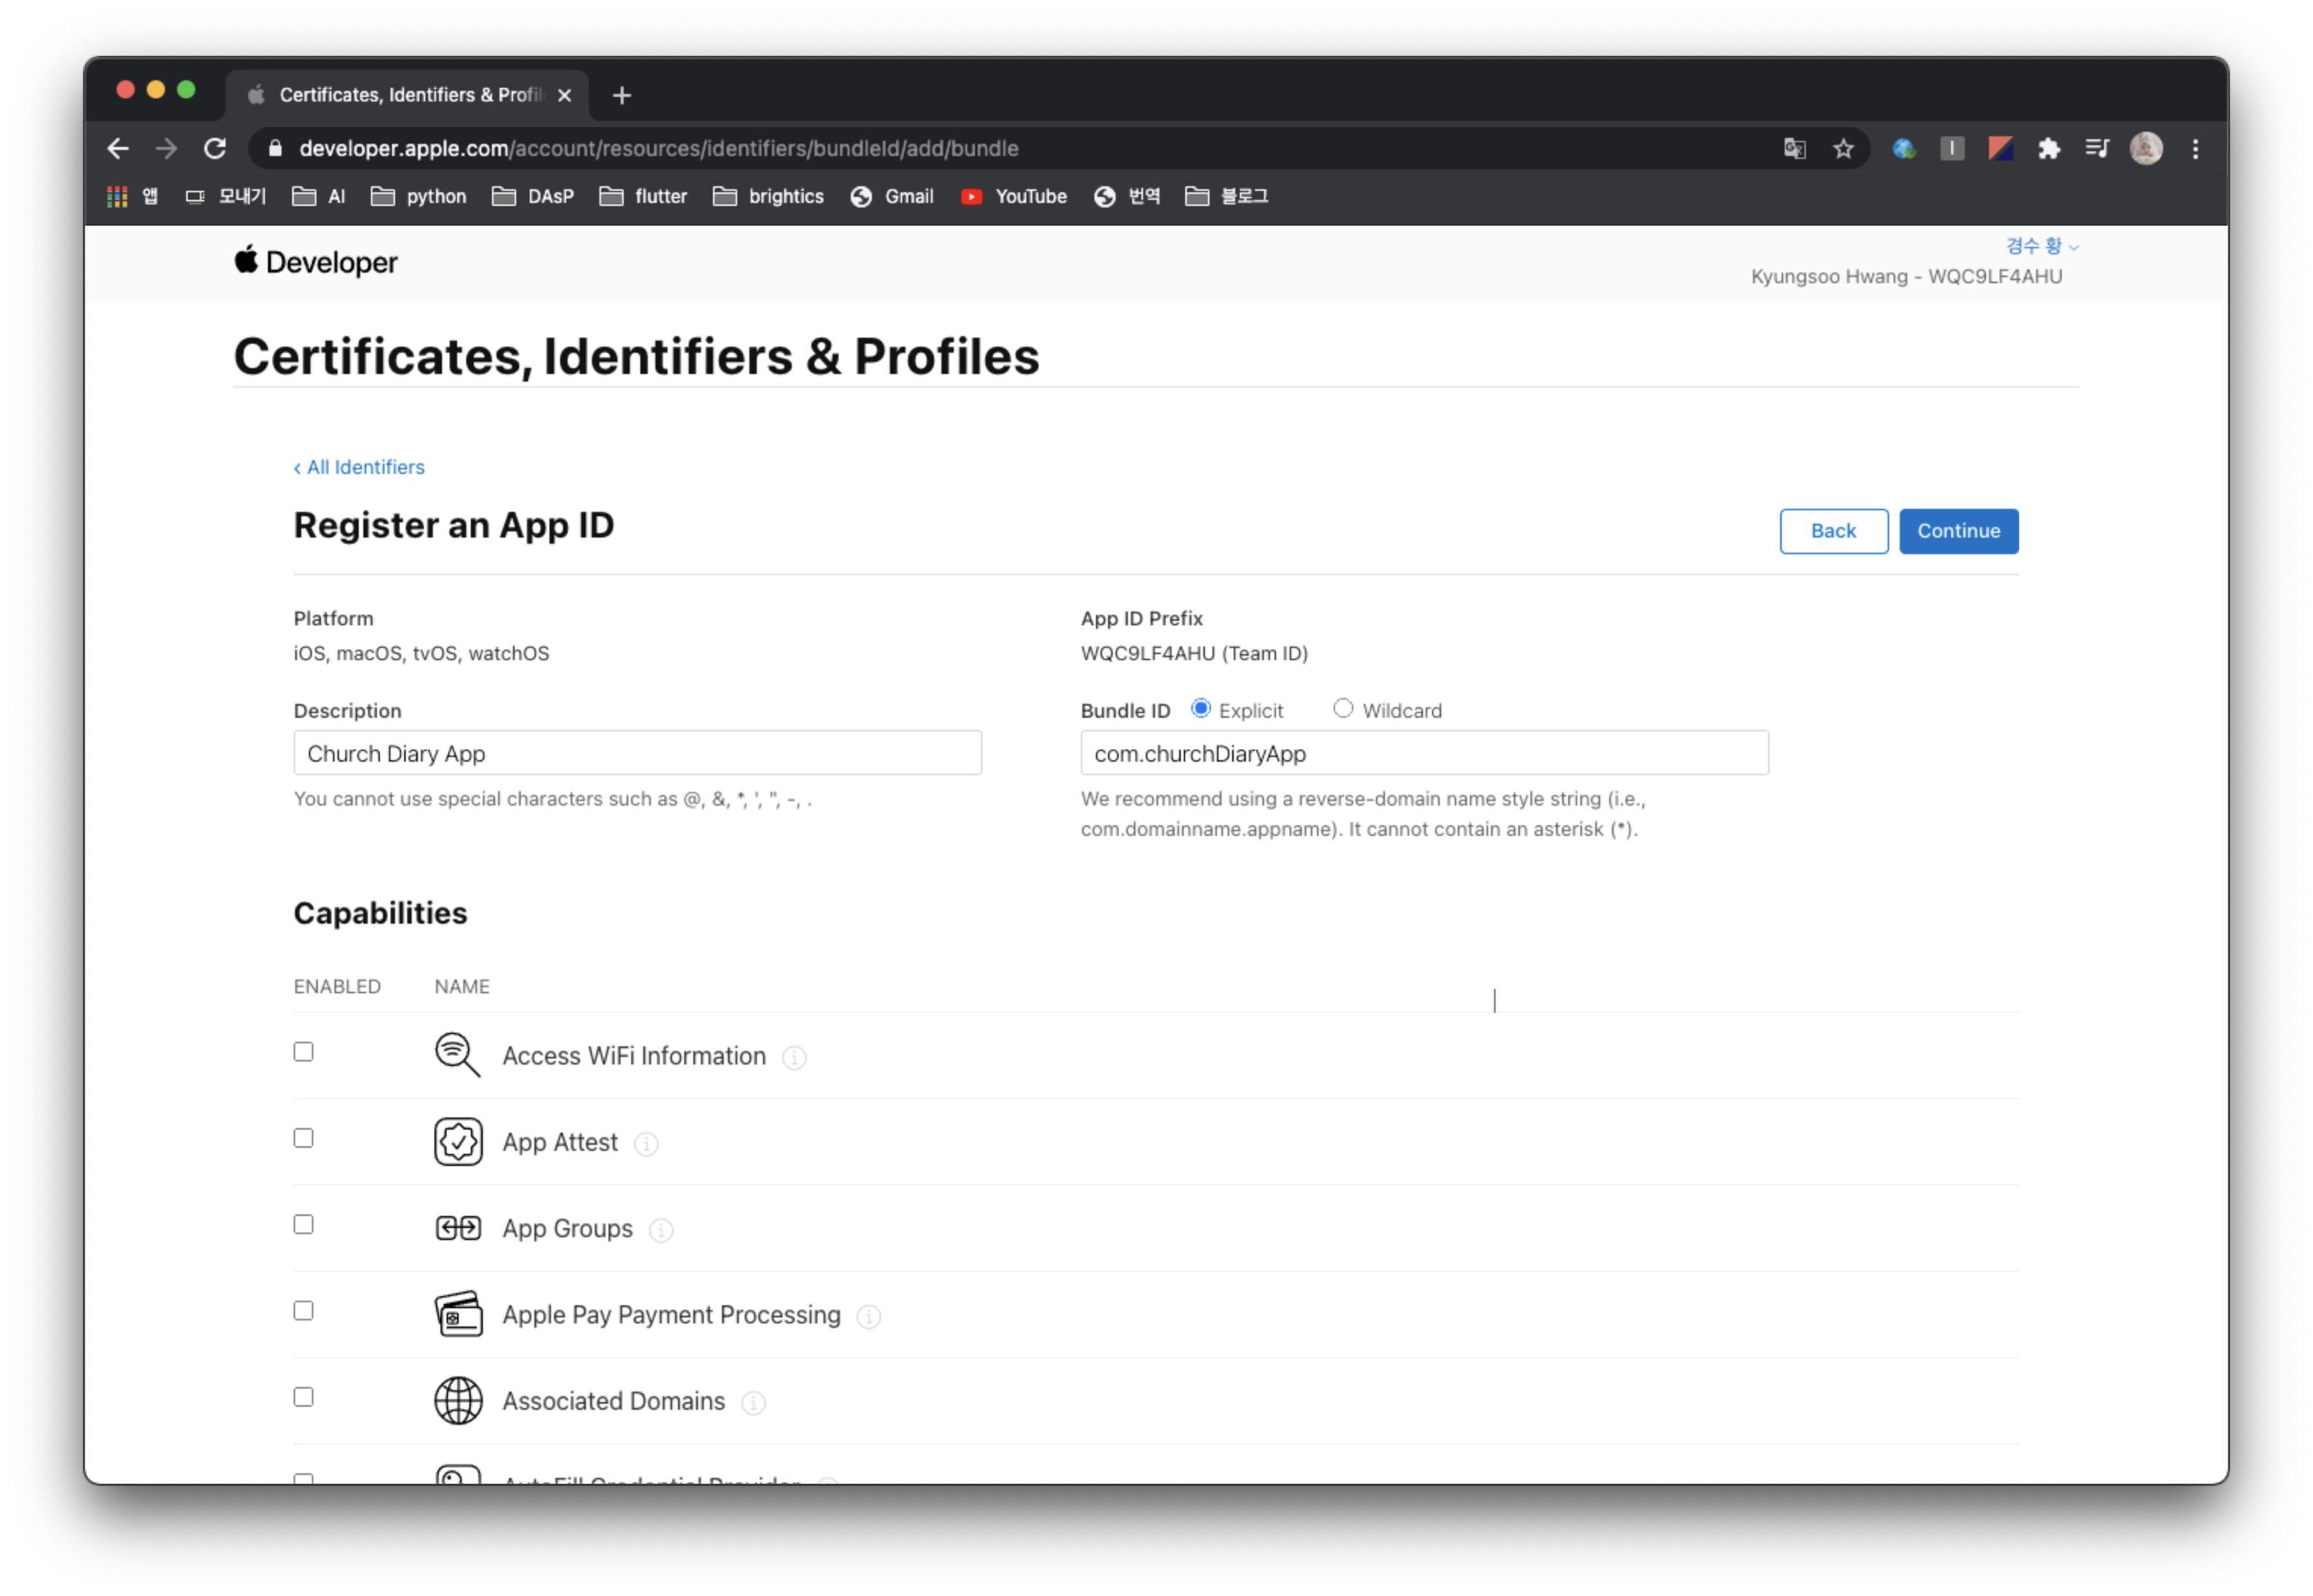
Task: Click the Bundle ID text field
Action: point(1424,753)
